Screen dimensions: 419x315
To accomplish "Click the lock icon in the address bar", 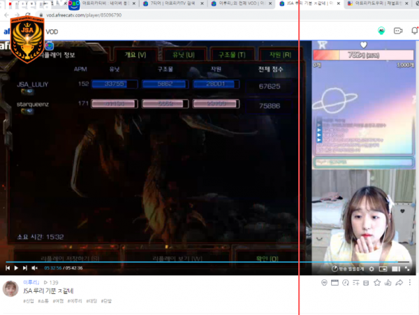I will (41, 15).
